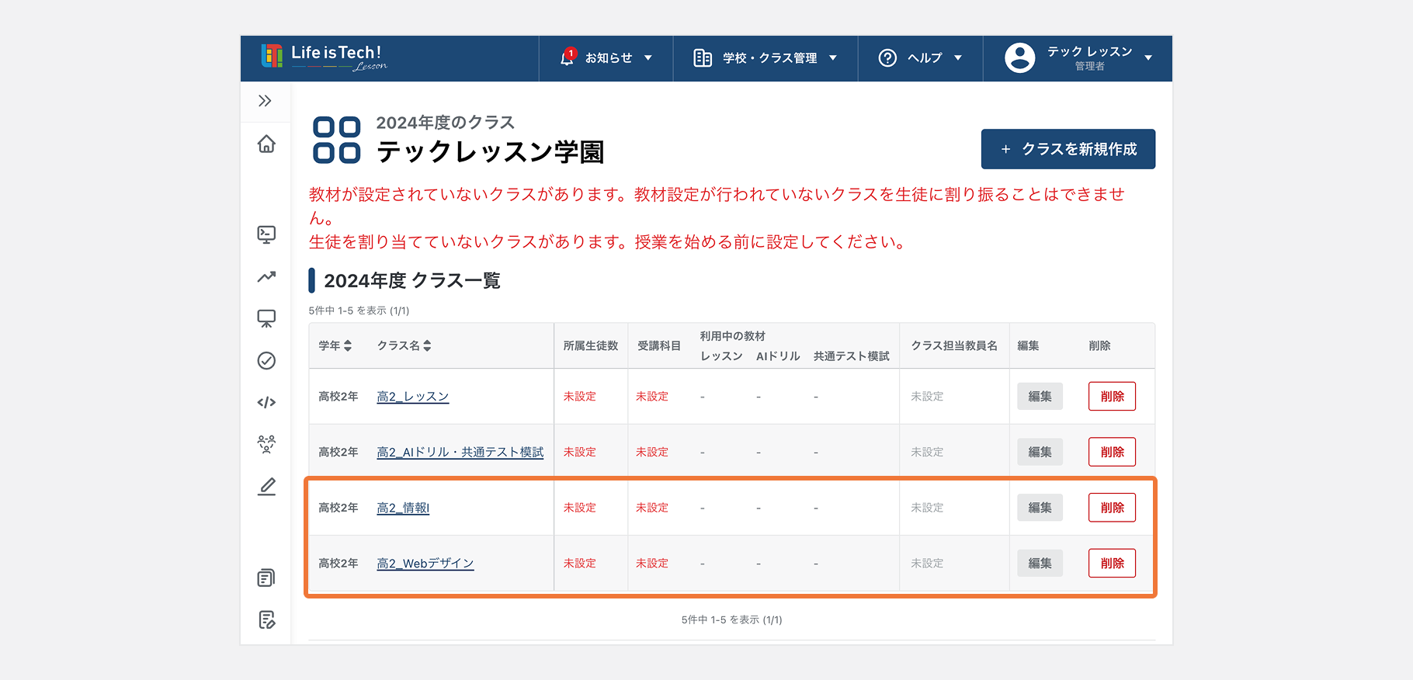Delete the 高2_レッスン class row

[x=1112, y=397]
